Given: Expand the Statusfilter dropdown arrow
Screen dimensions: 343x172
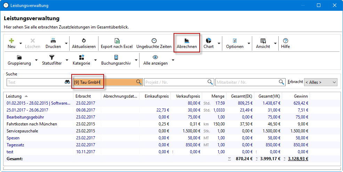Looking at the screenshot, I should pos(67,60).
